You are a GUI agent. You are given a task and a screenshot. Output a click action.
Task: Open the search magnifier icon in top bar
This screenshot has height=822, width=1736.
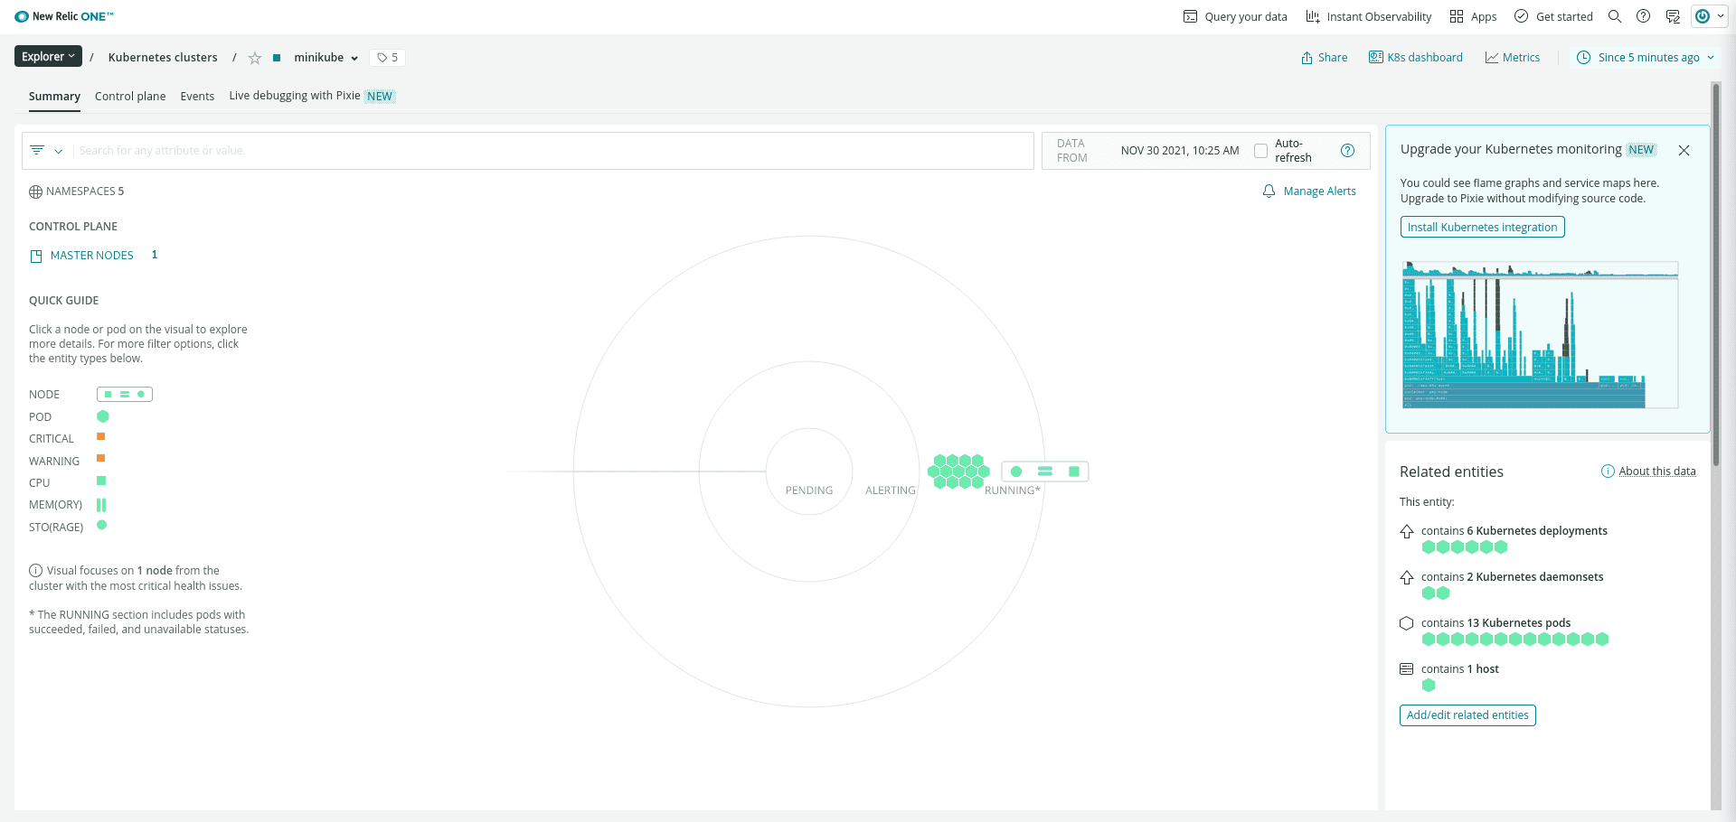pos(1615,16)
